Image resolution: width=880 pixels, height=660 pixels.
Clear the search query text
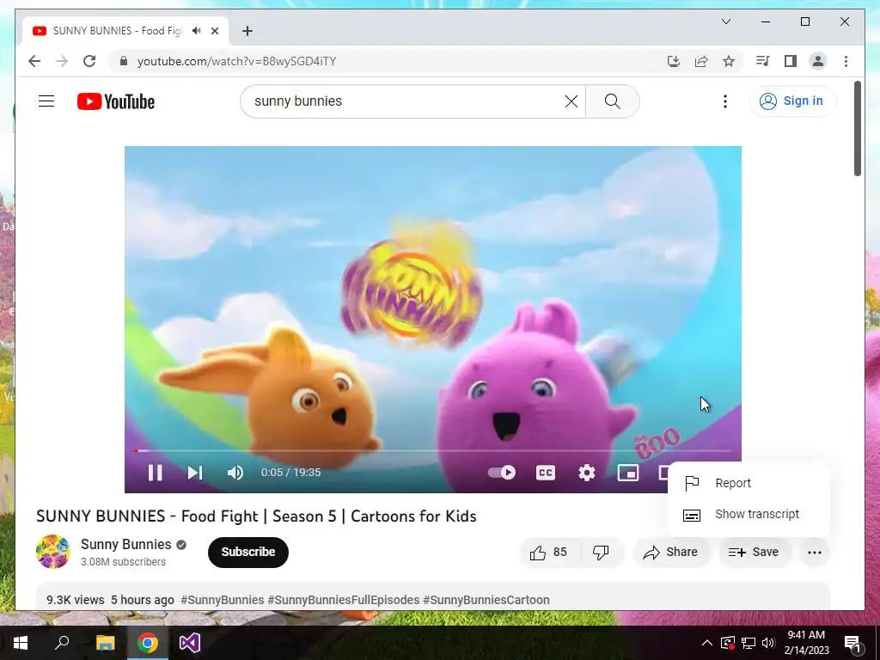click(x=571, y=101)
